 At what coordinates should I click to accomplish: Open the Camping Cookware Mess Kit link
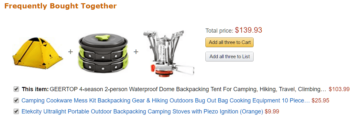(166, 101)
